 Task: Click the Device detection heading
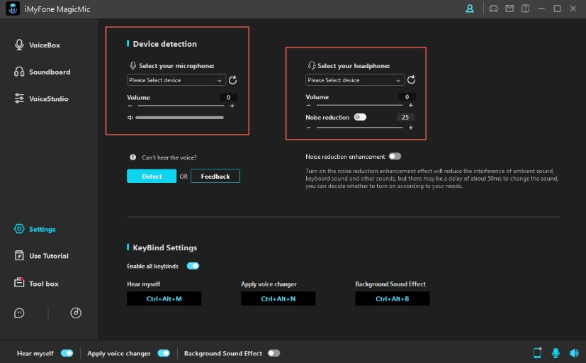tap(165, 44)
